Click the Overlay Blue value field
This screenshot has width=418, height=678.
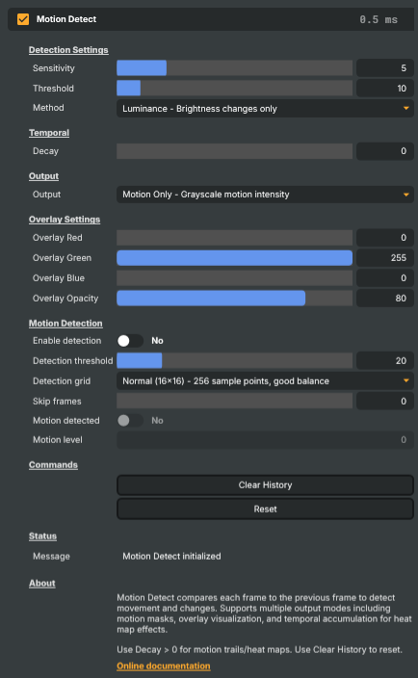[x=384, y=278]
